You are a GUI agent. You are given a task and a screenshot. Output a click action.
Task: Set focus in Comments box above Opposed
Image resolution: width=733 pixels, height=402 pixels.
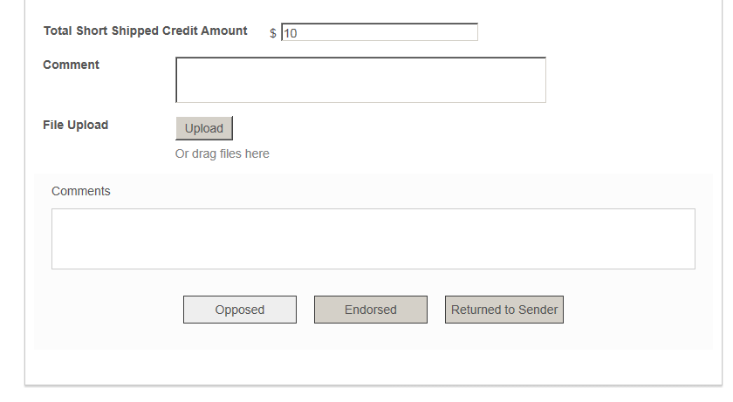[373, 239]
